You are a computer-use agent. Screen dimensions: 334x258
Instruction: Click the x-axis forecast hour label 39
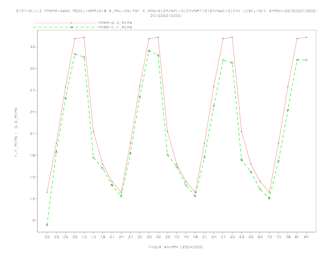(x=167, y=237)
